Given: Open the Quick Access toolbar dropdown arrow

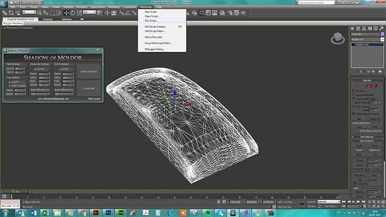Looking at the screenshot, I should (41, 2).
